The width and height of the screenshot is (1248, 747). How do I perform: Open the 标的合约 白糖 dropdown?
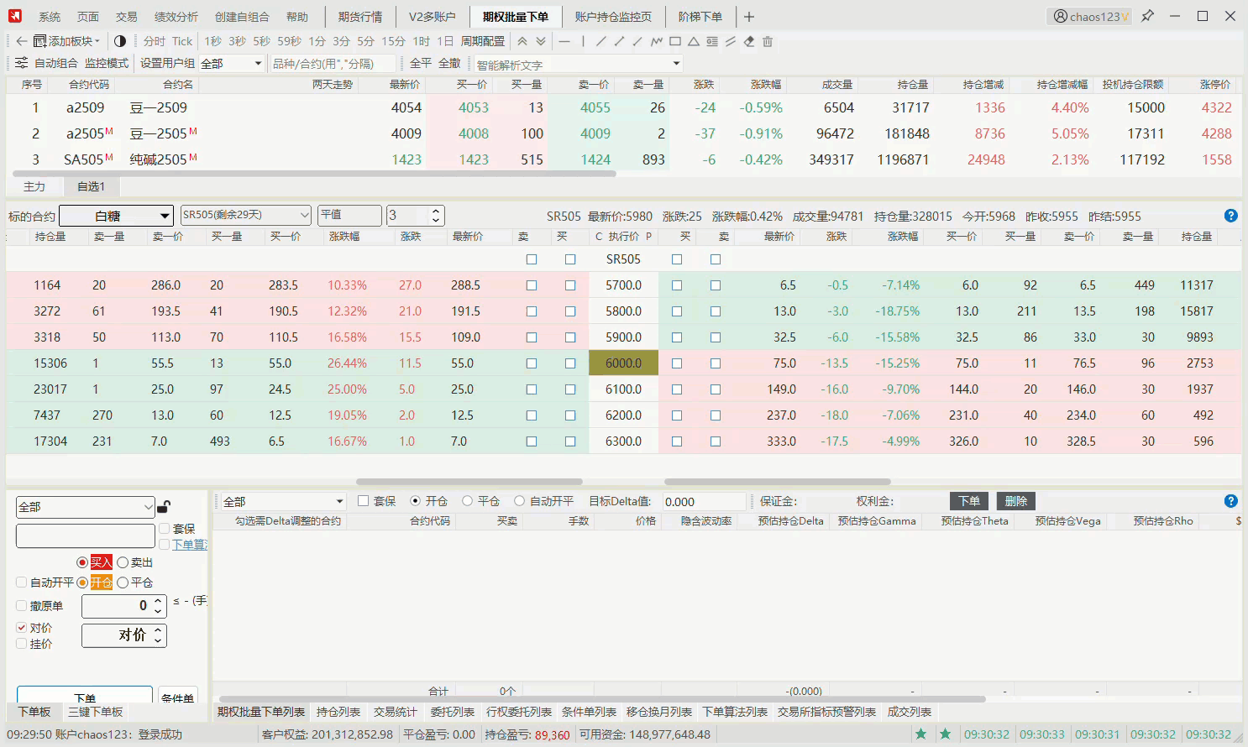pos(117,216)
